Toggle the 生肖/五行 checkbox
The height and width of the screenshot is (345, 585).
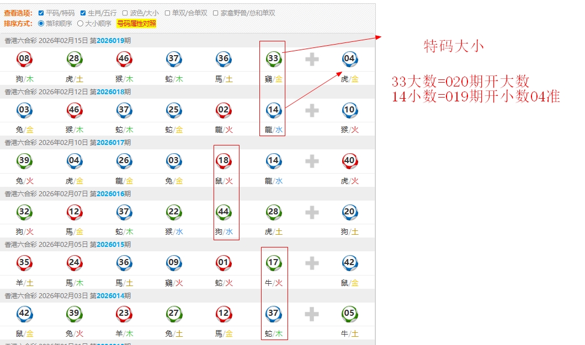(83, 13)
